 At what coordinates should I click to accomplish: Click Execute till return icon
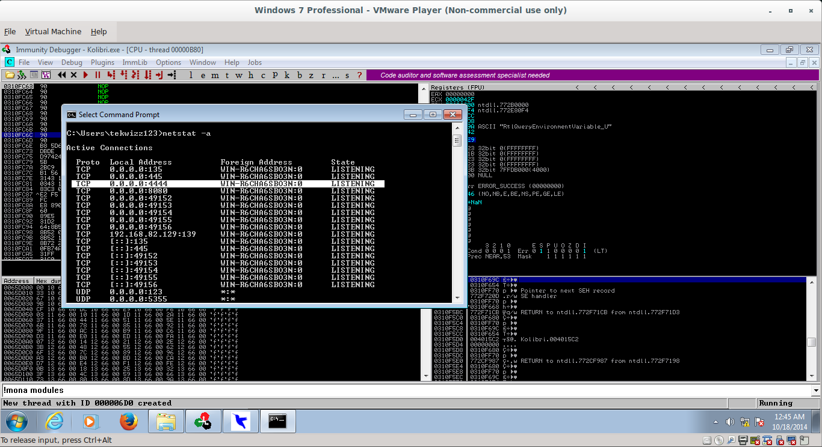pyautogui.click(x=159, y=75)
